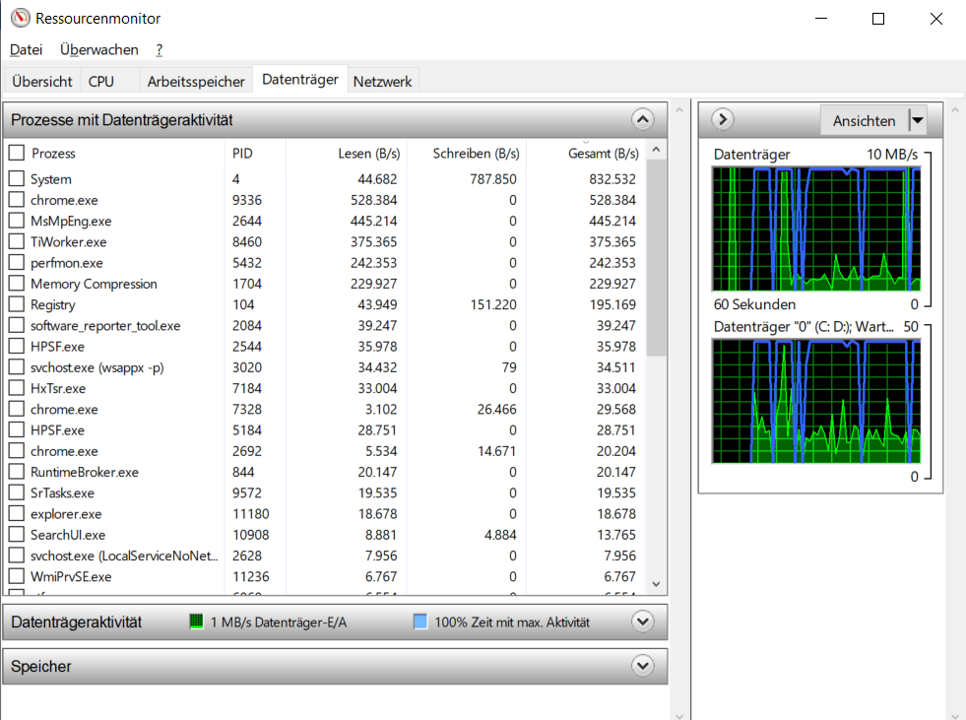This screenshot has width=966, height=720.
Task: Open the Überwachen menu
Action: [99, 50]
